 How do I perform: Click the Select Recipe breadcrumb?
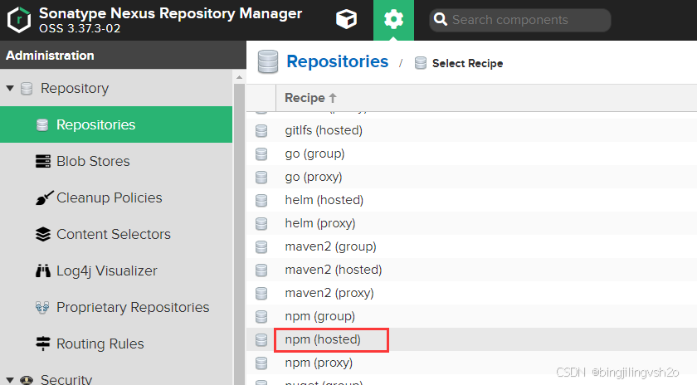pyautogui.click(x=467, y=63)
